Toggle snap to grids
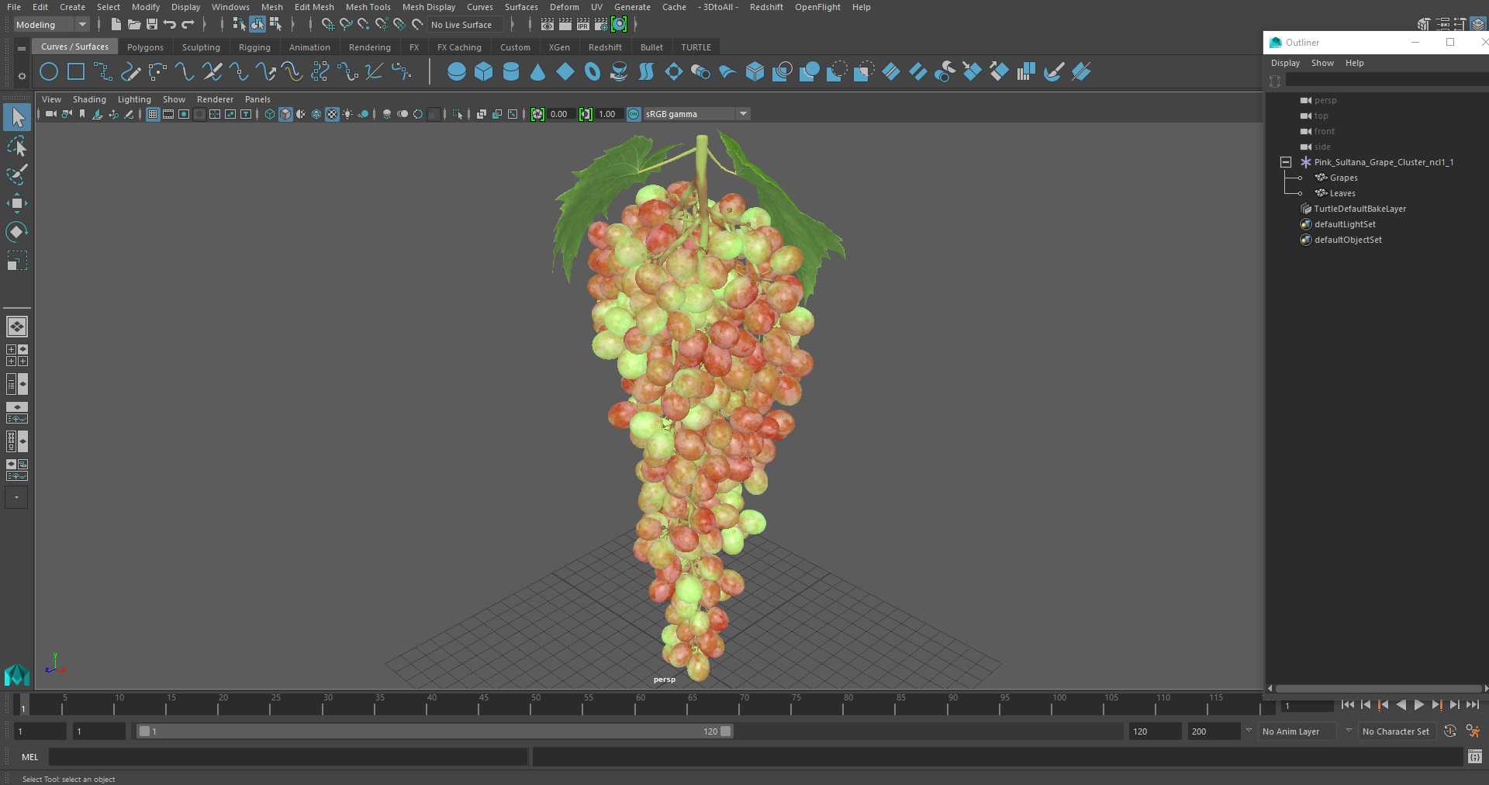 click(x=328, y=25)
